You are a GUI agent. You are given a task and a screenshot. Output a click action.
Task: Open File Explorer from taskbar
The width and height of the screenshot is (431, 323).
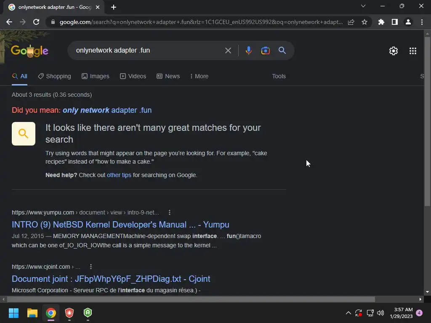32,313
